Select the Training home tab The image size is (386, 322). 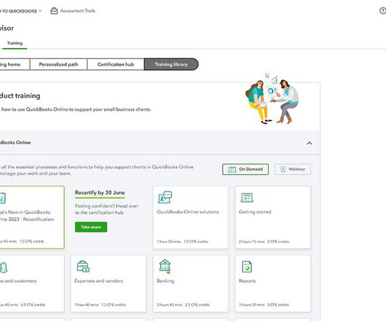pos(15,64)
